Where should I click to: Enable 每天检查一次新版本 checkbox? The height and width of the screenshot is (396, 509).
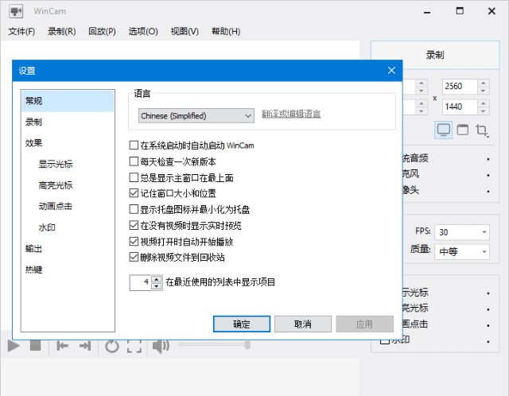tap(134, 161)
